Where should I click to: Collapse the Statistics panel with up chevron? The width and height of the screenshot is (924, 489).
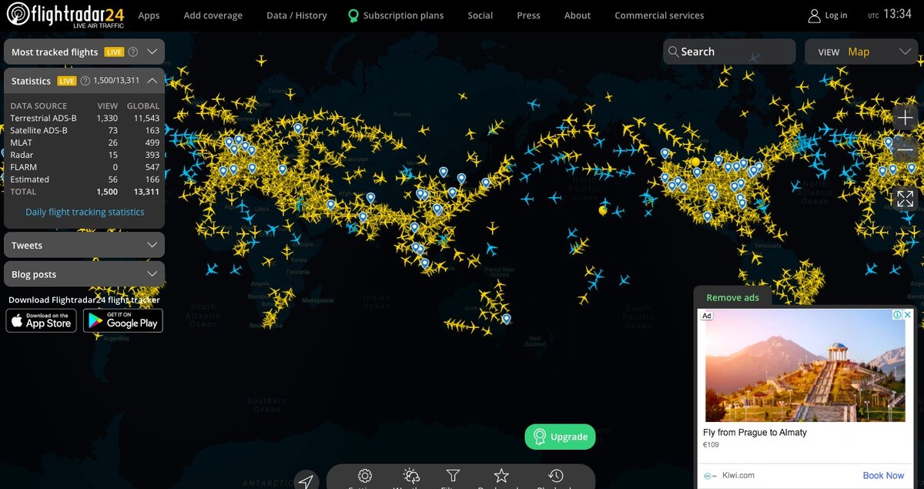click(152, 80)
